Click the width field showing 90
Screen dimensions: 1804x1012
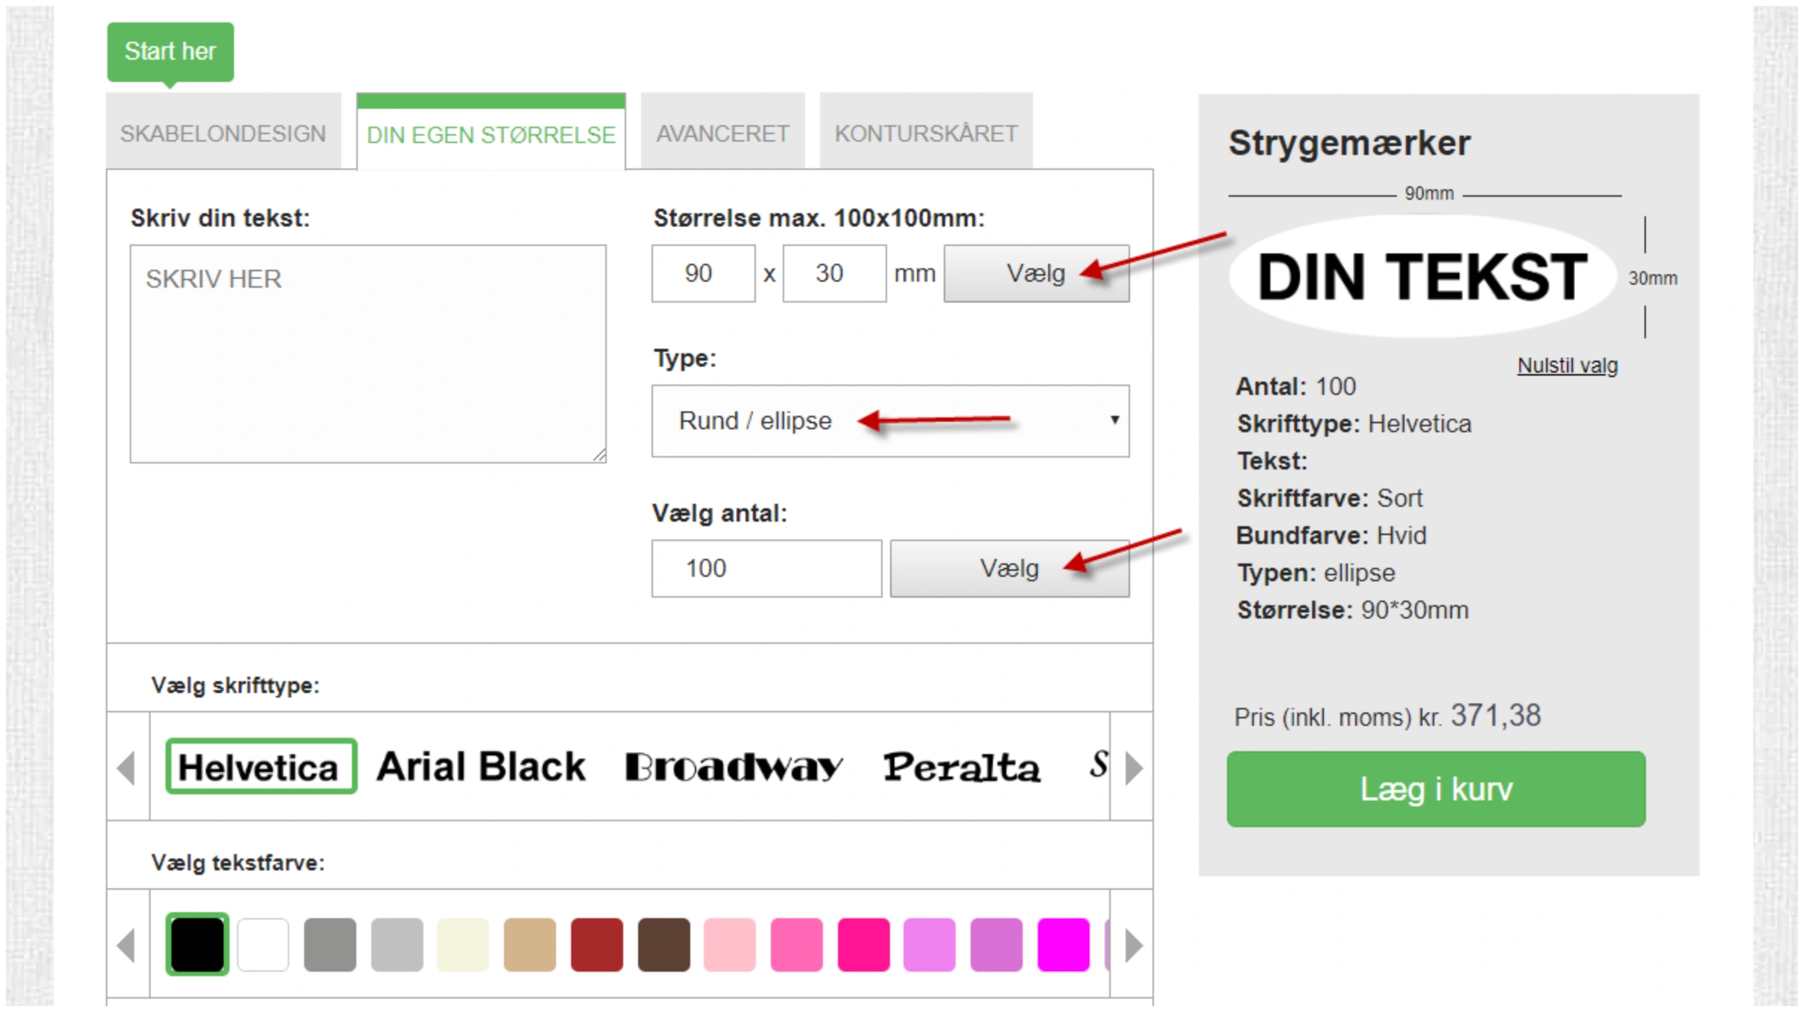point(703,273)
